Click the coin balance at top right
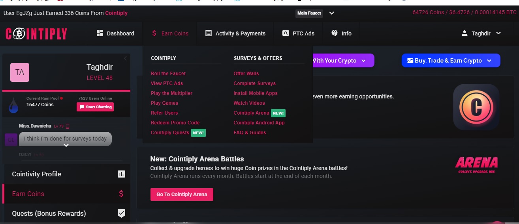519x224 pixels. tap(464, 13)
